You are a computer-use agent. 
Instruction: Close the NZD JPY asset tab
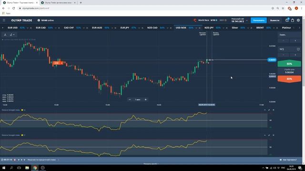(x=227, y=28)
